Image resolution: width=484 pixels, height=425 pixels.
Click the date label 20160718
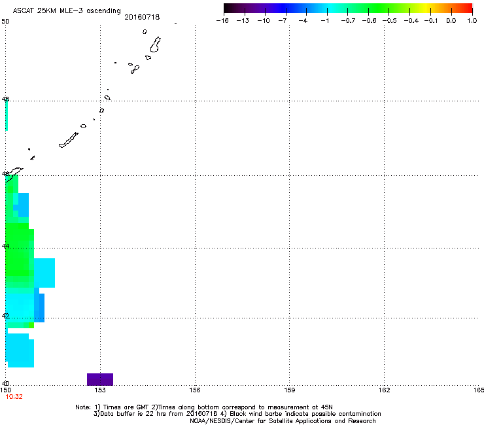click(x=142, y=17)
